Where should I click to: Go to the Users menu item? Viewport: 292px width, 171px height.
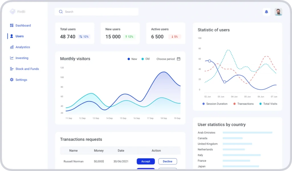tap(19, 36)
